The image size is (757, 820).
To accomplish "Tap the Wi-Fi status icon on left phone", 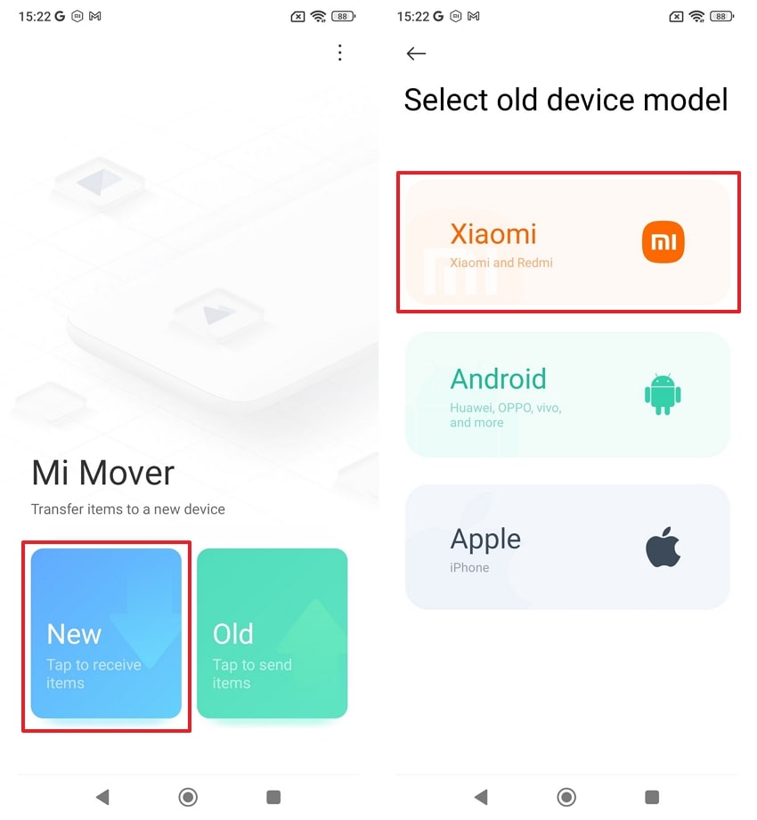I will (x=318, y=17).
